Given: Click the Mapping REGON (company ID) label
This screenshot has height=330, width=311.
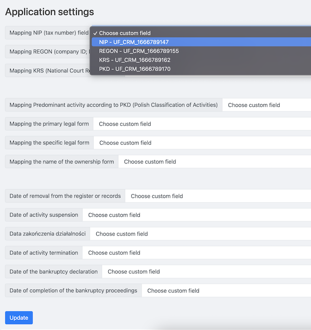Looking at the screenshot, I should (x=48, y=52).
